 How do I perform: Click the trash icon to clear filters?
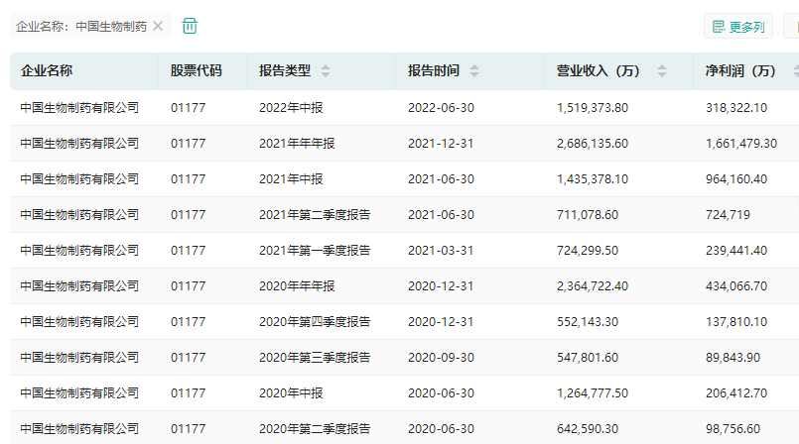click(190, 26)
